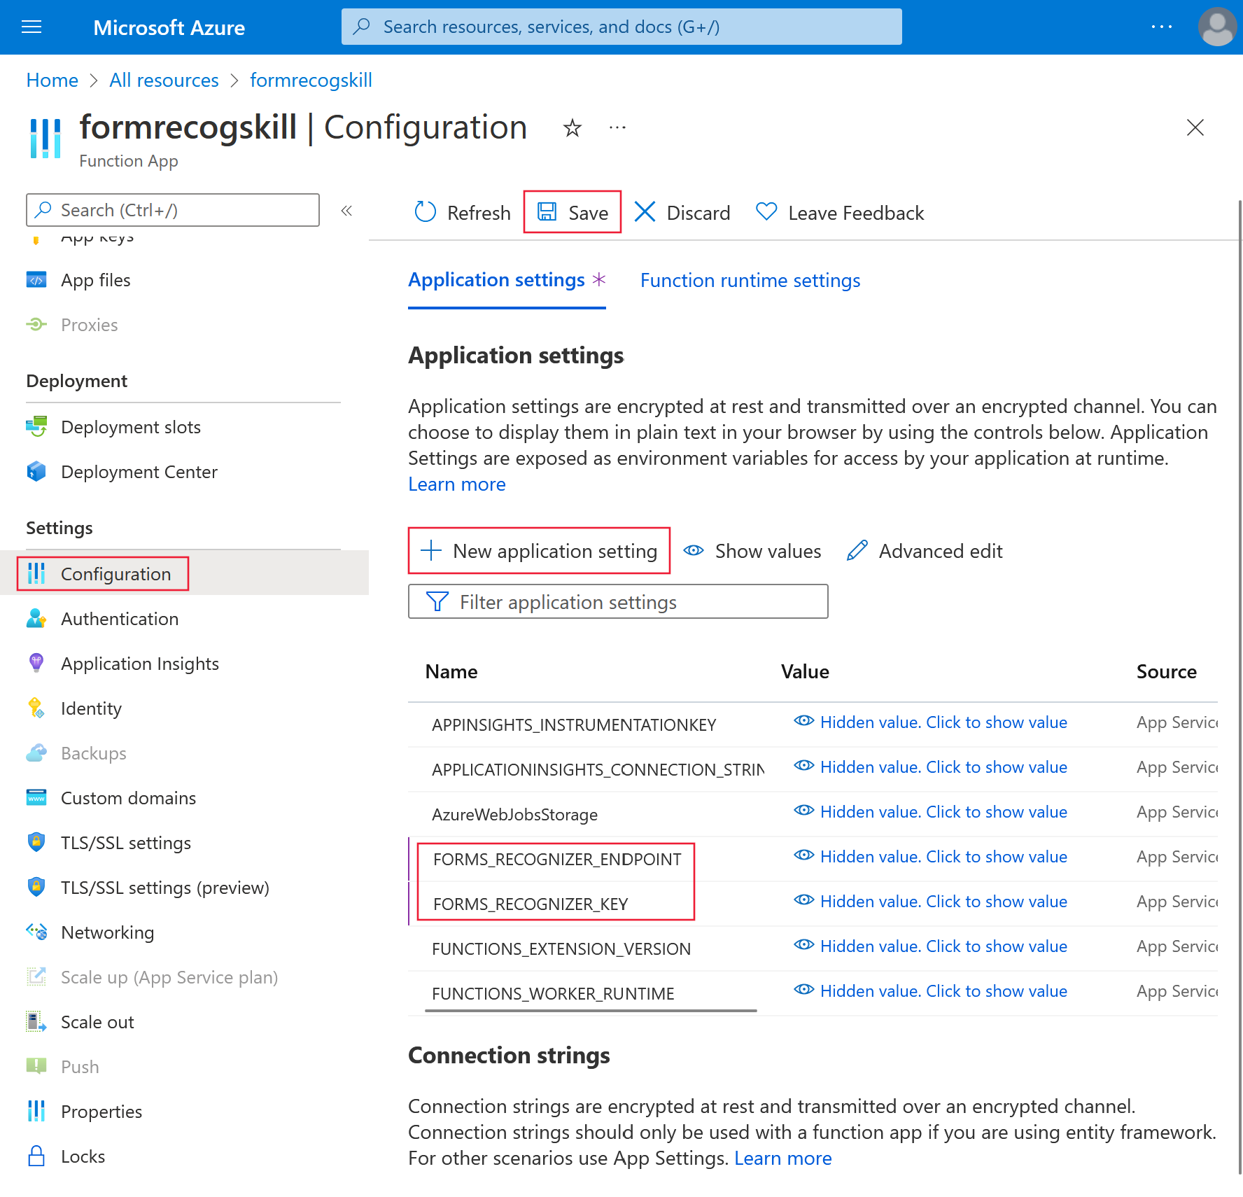Image resolution: width=1243 pixels, height=1197 pixels.
Task: Switch to the Application settings tab
Action: (496, 280)
